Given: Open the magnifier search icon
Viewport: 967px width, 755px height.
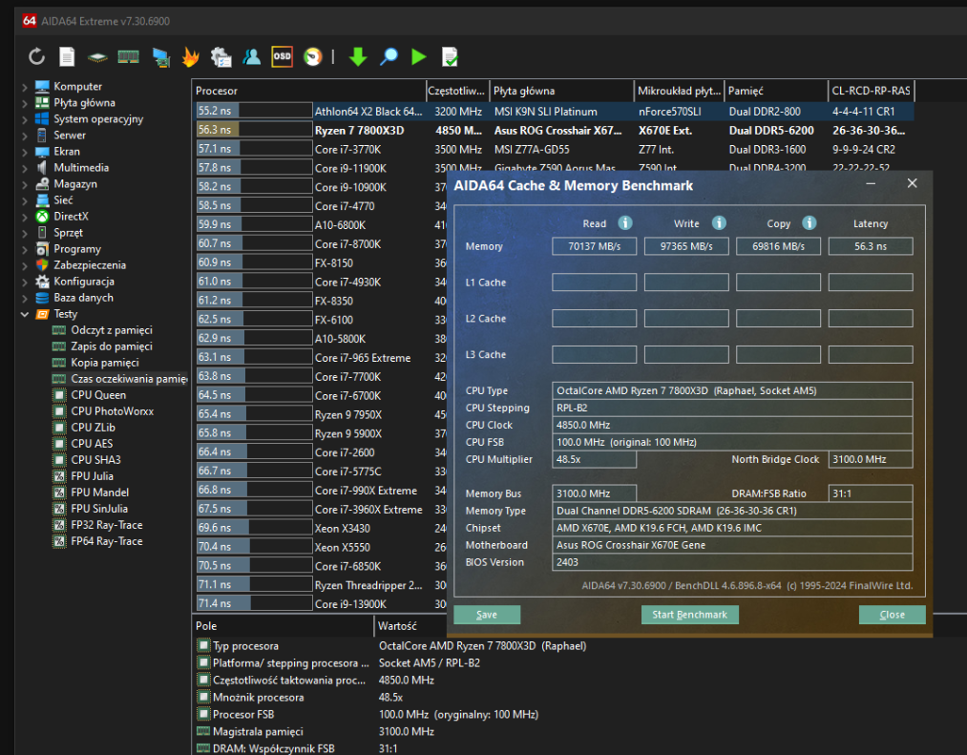Looking at the screenshot, I should tap(389, 56).
